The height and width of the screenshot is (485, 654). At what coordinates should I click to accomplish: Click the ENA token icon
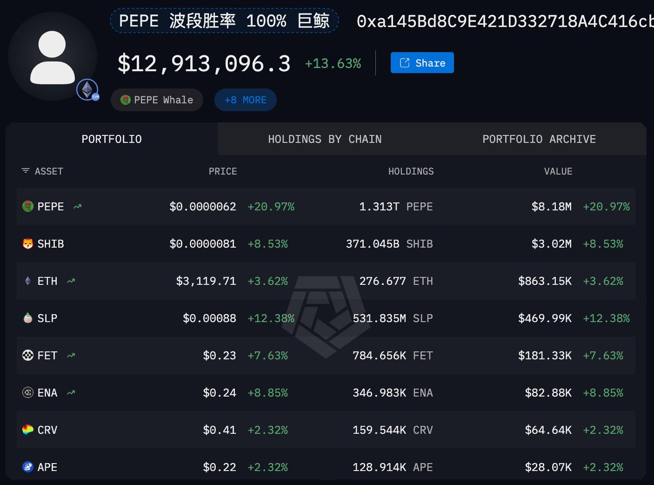point(28,393)
